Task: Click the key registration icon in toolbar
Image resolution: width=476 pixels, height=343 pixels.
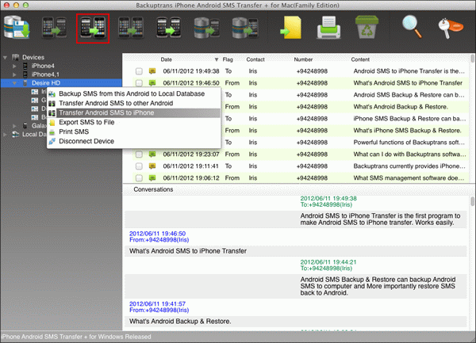Action: (x=451, y=28)
